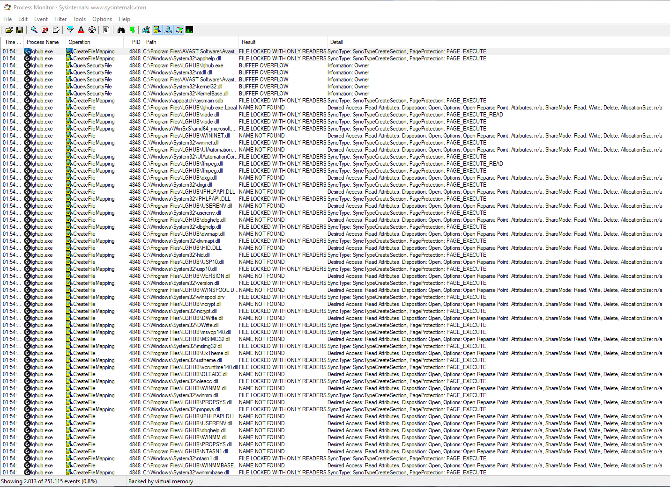Viewport: 670px width, 487px height.
Task: Click QuerySecurityFile operation icon in ntdll.dll row
Action: pyautogui.click(x=69, y=73)
